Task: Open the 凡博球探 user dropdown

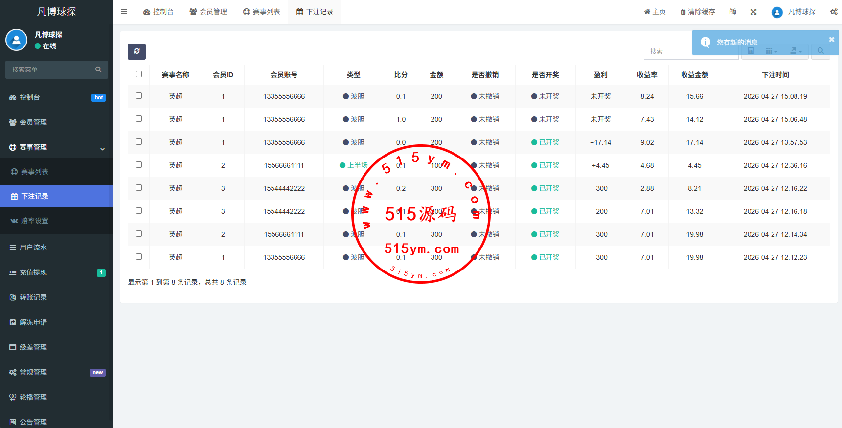Action: (x=794, y=12)
